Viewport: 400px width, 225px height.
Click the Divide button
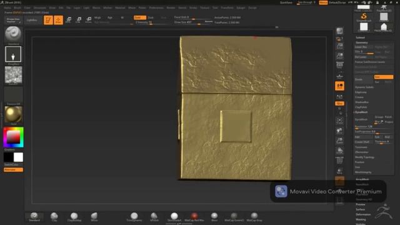[364, 79]
